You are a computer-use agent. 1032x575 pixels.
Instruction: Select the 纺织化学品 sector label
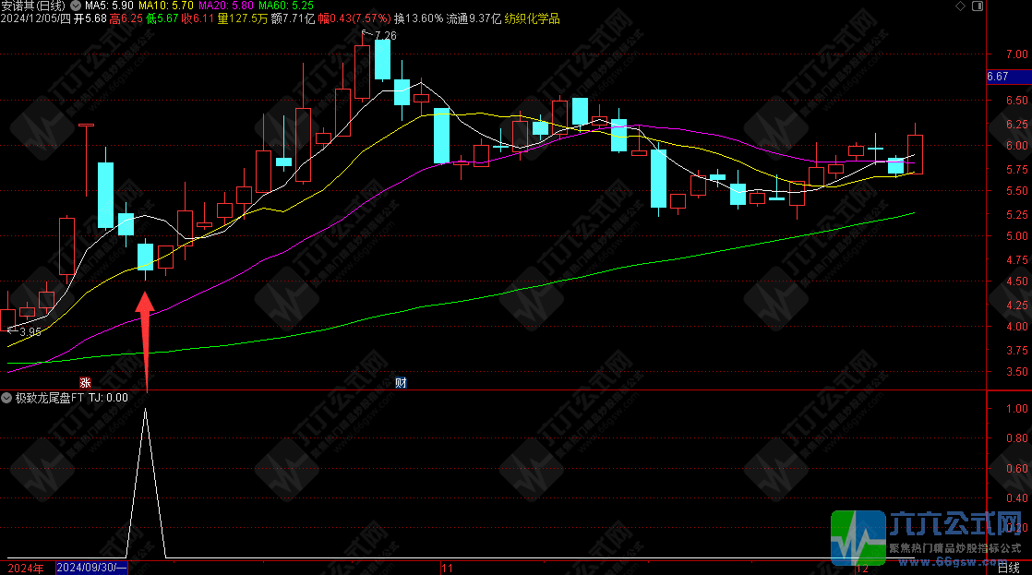point(532,18)
